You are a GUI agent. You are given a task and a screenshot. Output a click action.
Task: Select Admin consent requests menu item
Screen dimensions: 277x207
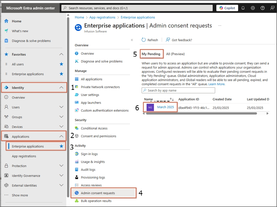[103, 193]
